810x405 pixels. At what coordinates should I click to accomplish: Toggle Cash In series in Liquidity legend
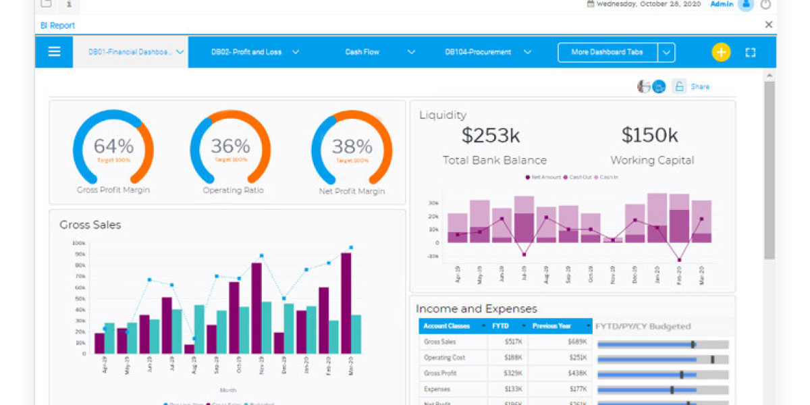tap(606, 177)
